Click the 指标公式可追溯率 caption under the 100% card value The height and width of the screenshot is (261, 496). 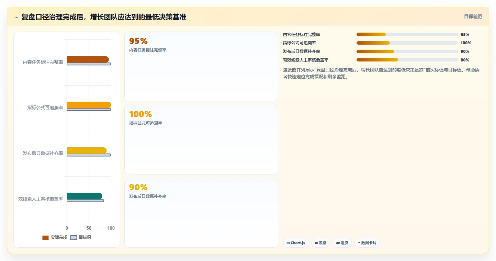click(146, 123)
